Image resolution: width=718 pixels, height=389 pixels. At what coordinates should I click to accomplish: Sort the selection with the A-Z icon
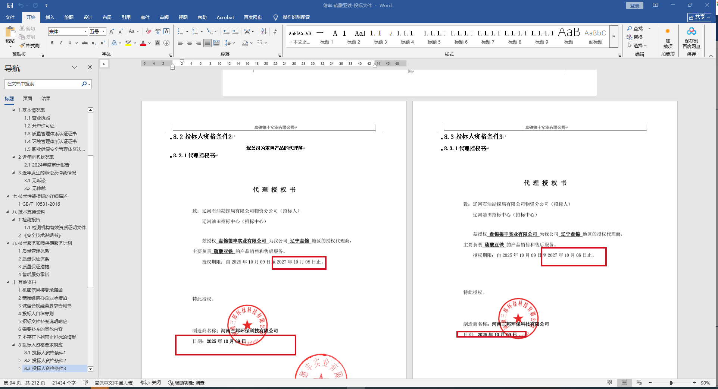[264, 32]
